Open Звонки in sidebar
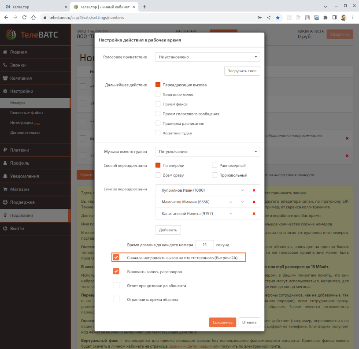The height and width of the screenshot is (349, 359). click(35, 65)
